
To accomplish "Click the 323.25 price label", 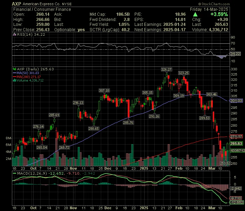I will click(183, 73).
